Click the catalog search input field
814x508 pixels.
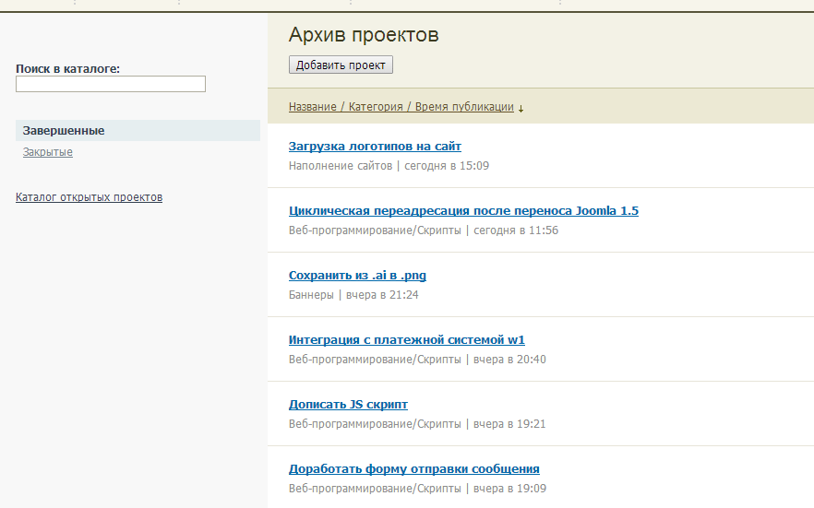(x=111, y=84)
